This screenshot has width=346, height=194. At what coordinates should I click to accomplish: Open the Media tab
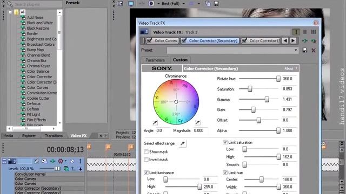coord(9,136)
